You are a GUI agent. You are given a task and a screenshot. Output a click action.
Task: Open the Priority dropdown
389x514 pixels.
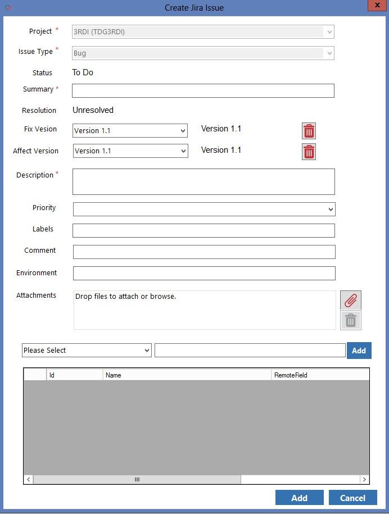click(204, 209)
